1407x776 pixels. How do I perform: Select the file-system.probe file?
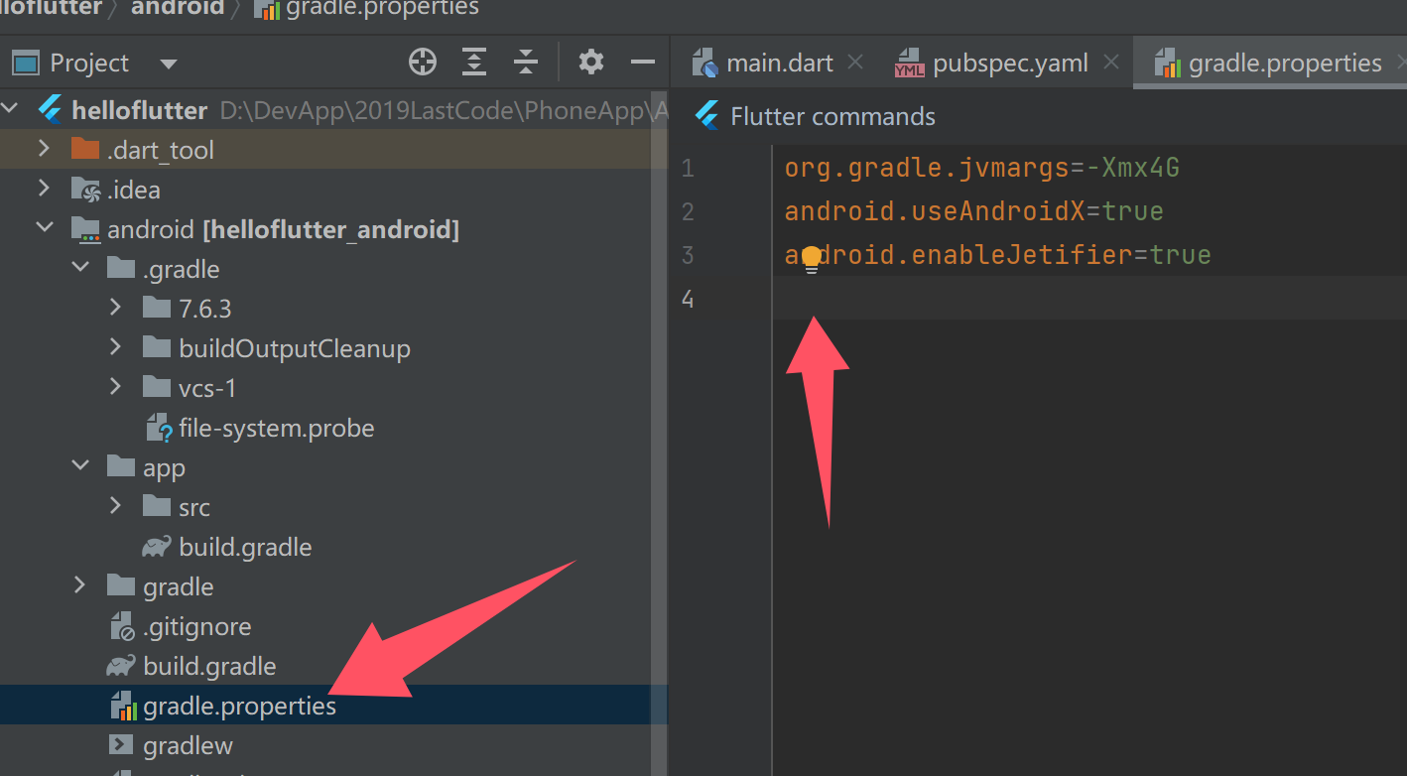coord(276,428)
